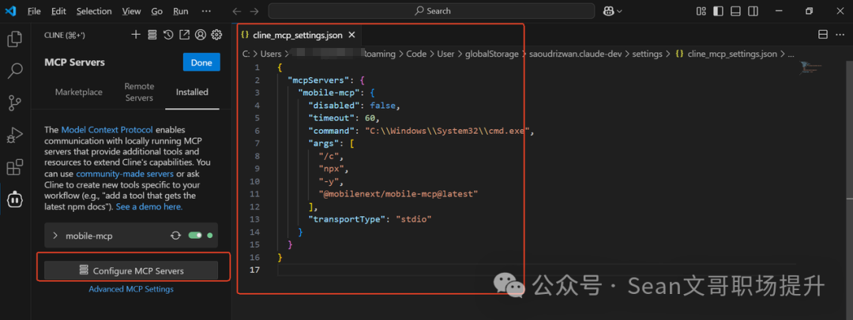Click the See a demo here link
853x320 pixels.
(149, 207)
